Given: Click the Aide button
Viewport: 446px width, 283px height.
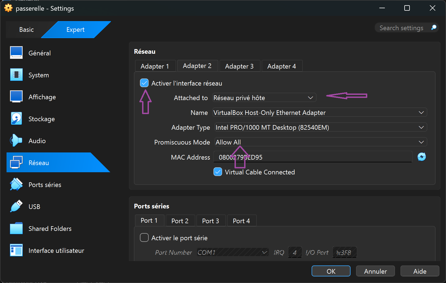Looking at the screenshot, I should pos(420,271).
